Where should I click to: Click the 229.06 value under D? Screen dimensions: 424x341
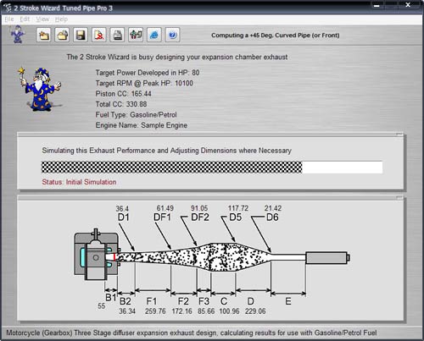[x=255, y=311]
